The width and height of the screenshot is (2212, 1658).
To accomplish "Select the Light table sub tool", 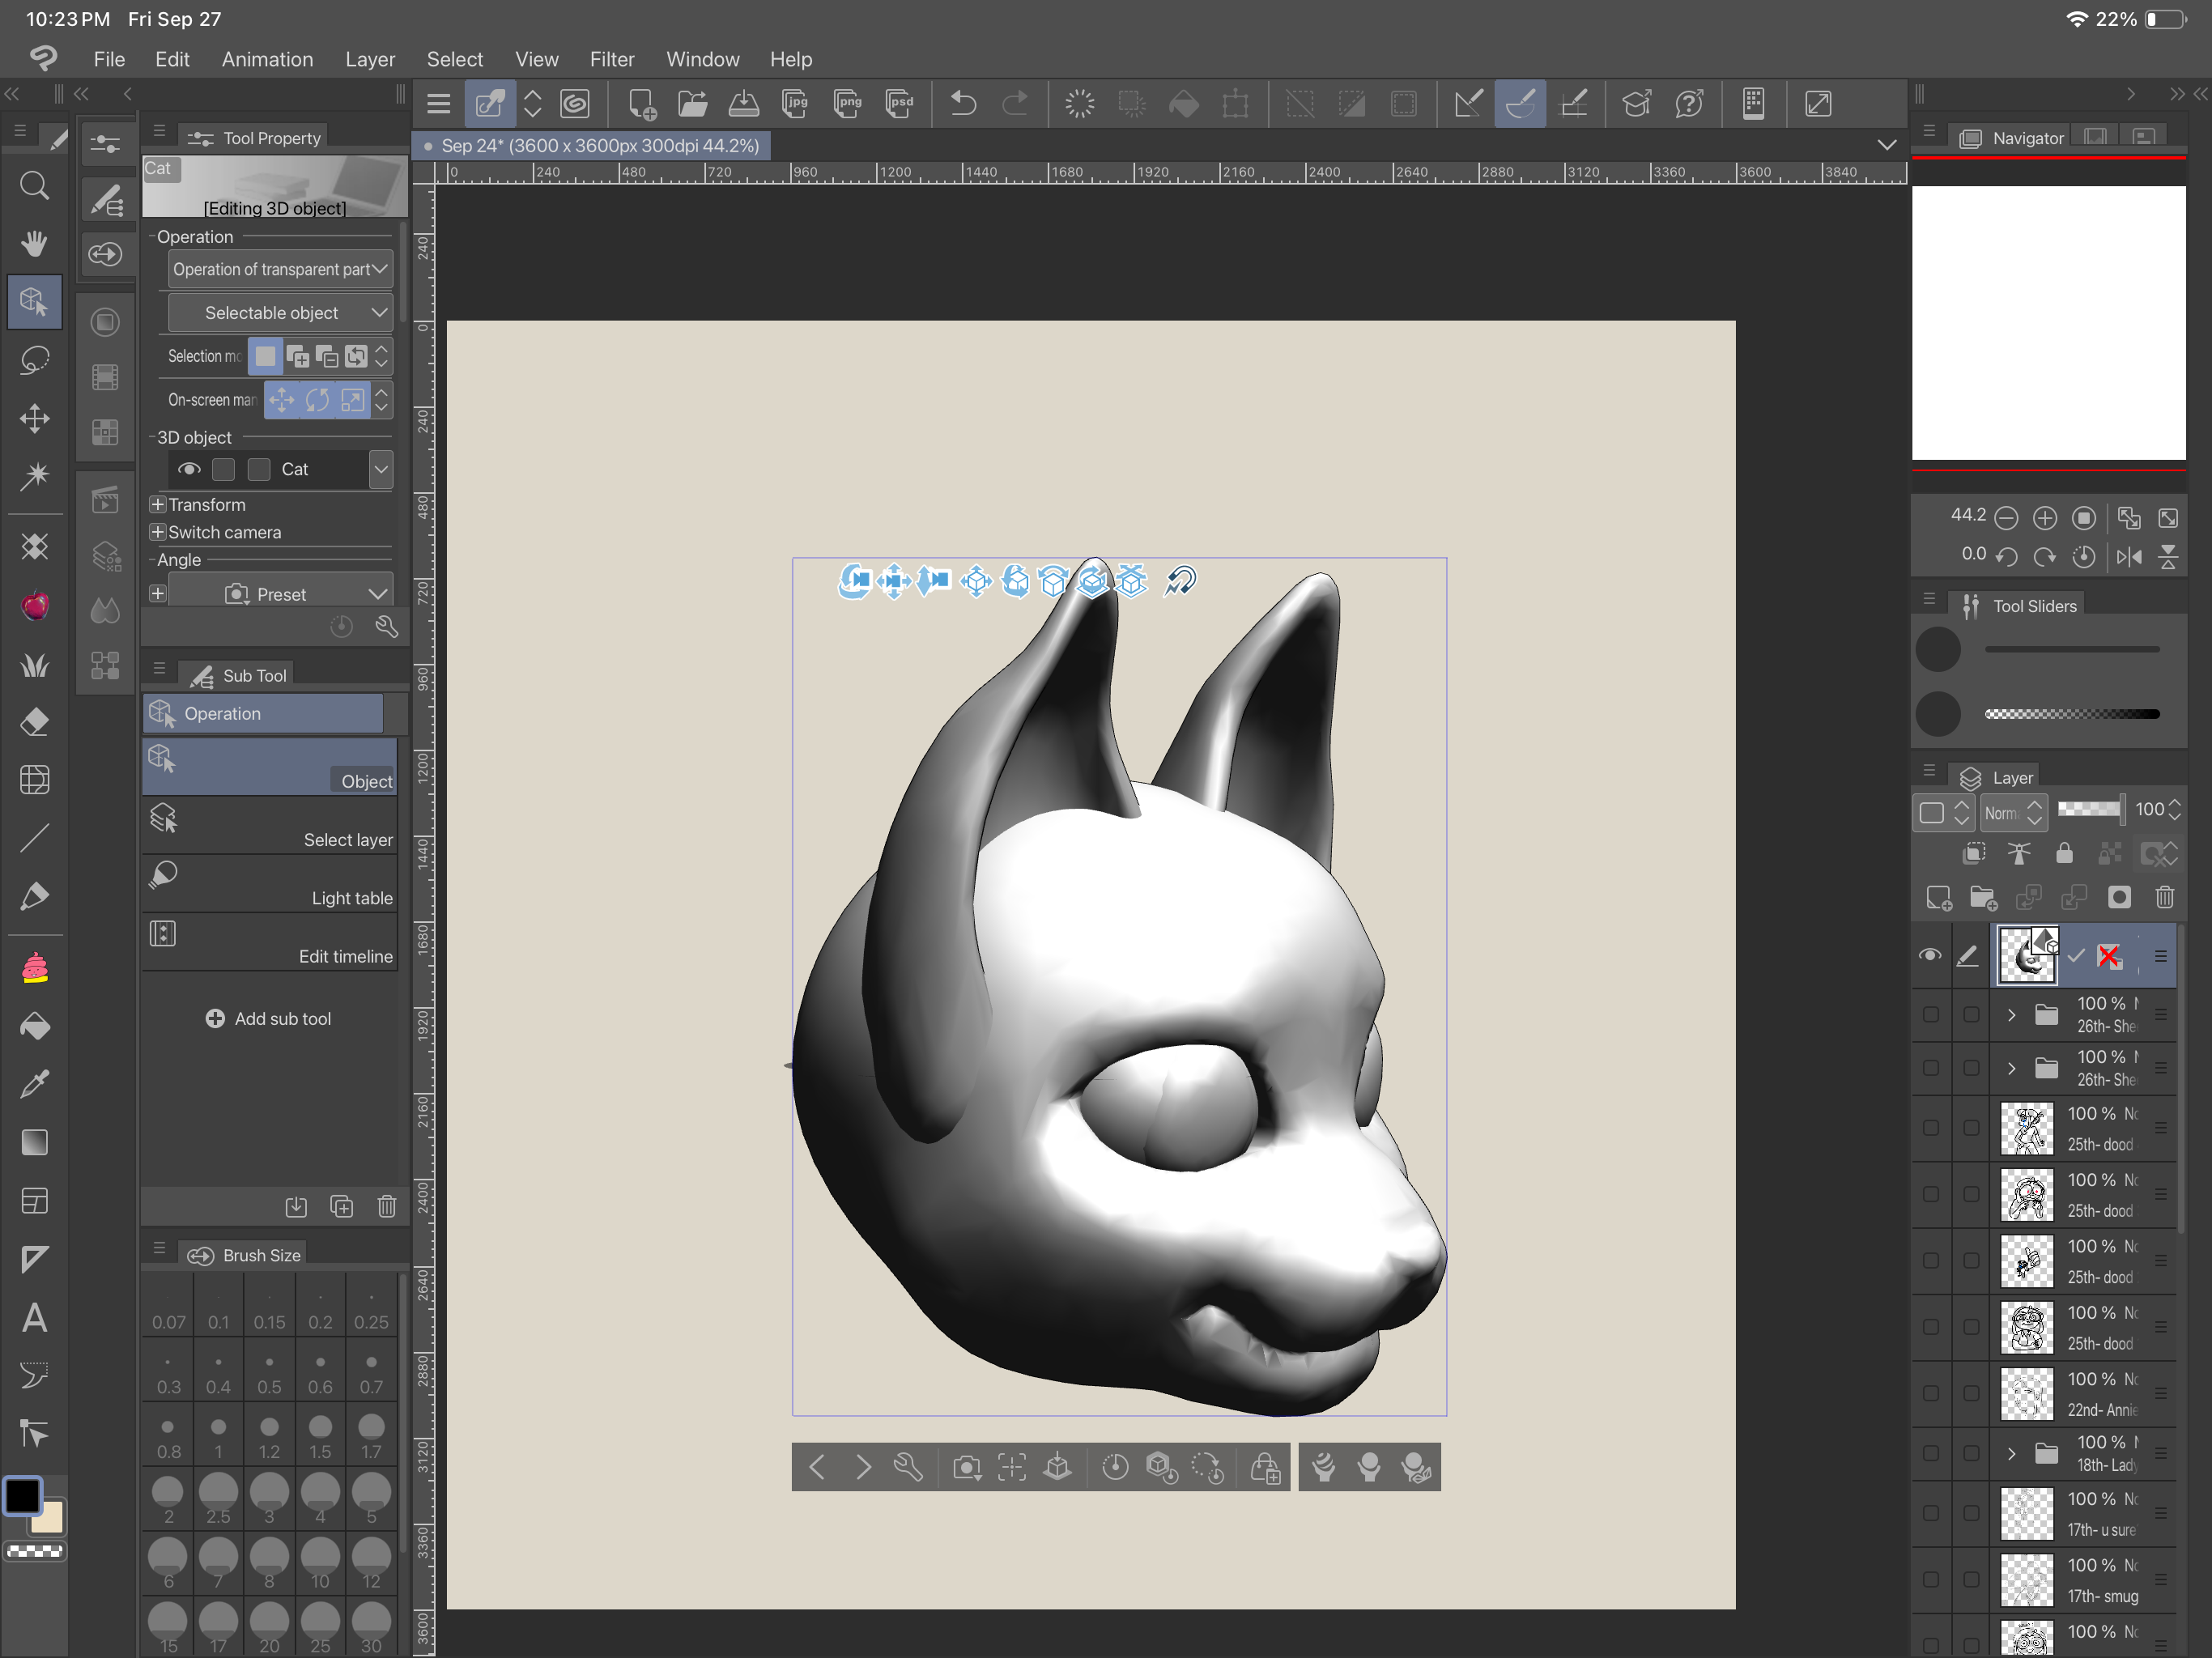I will pos(270,884).
